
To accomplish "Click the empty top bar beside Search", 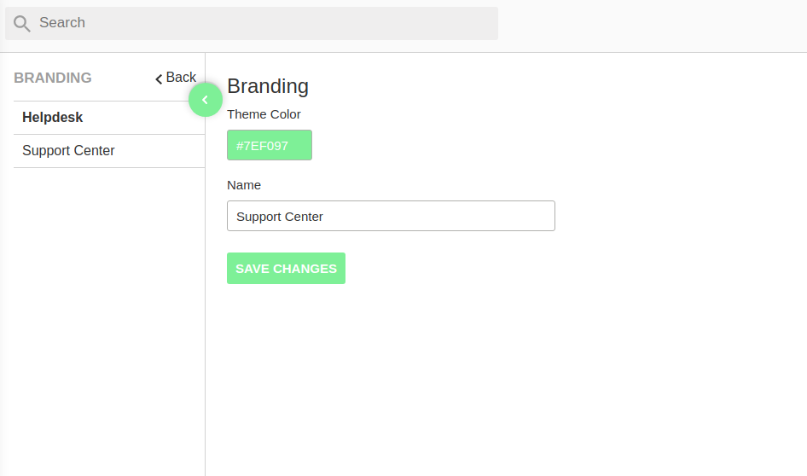I will [648, 23].
